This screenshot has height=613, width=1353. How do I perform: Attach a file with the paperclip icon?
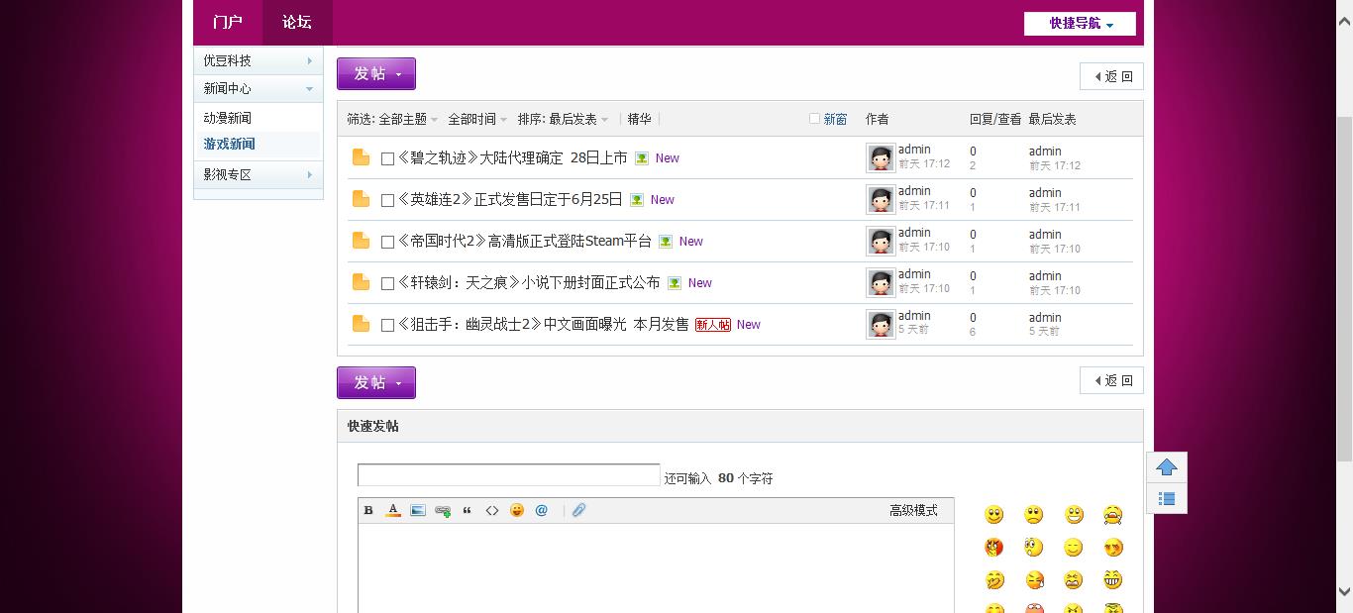[x=579, y=511]
